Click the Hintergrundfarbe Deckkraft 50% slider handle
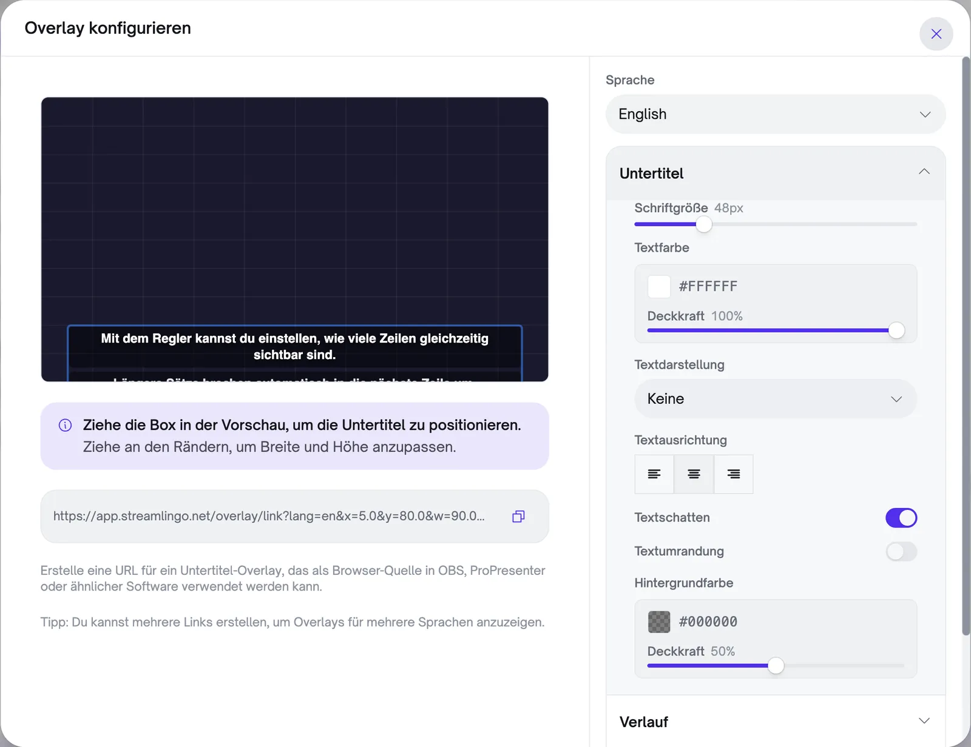The width and height of the screenshot is (971, 747). [776, 666]
